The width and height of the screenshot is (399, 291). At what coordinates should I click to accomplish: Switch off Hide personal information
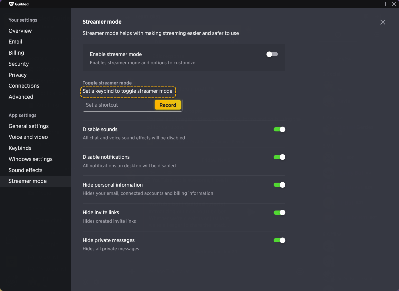[x=279, y=185]
